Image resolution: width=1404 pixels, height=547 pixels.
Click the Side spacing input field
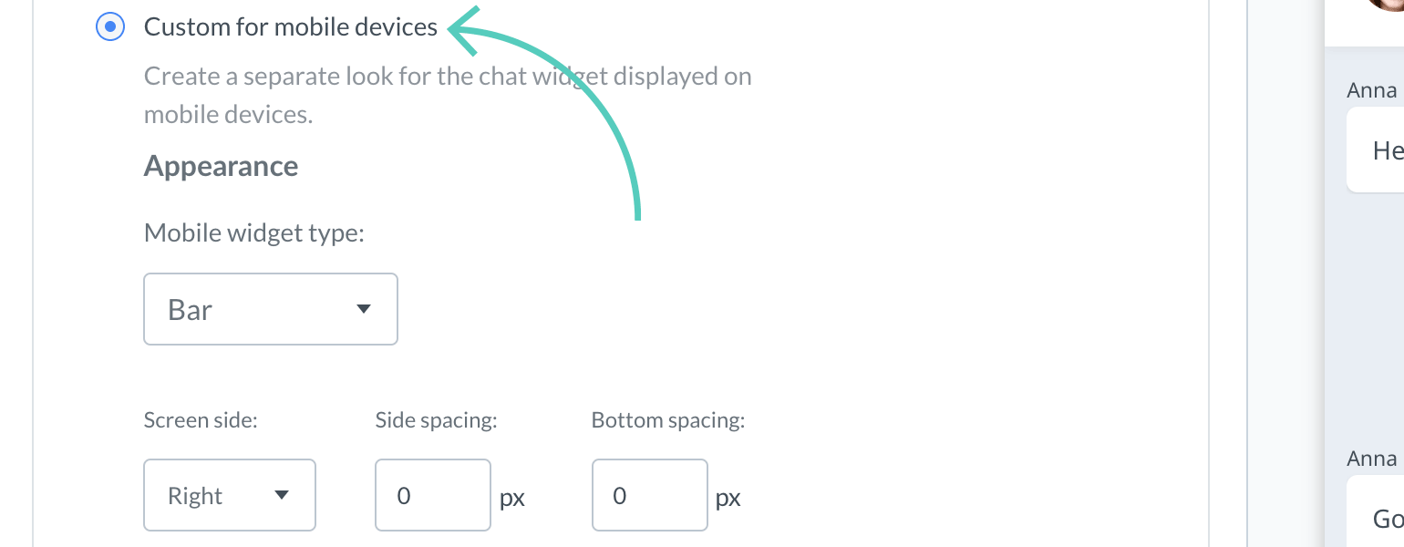[432, 494]
